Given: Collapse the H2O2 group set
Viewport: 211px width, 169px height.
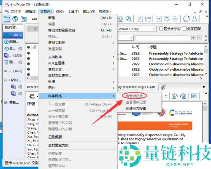Looking at the screenshot, I should tap(5, 80).
